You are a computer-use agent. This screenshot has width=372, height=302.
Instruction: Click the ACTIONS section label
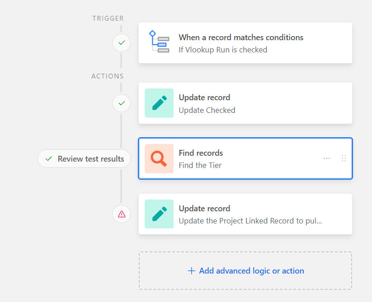pyautogui.click(x=108, y=76)
